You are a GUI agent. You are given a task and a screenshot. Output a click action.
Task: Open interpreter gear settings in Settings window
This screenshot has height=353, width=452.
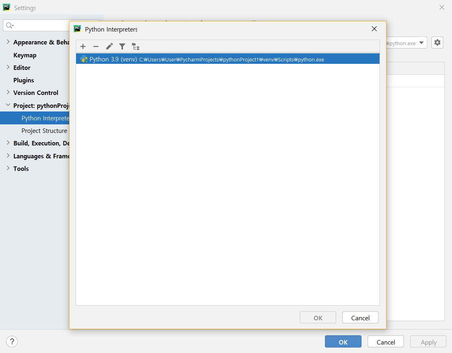click(x=437, y=42)
